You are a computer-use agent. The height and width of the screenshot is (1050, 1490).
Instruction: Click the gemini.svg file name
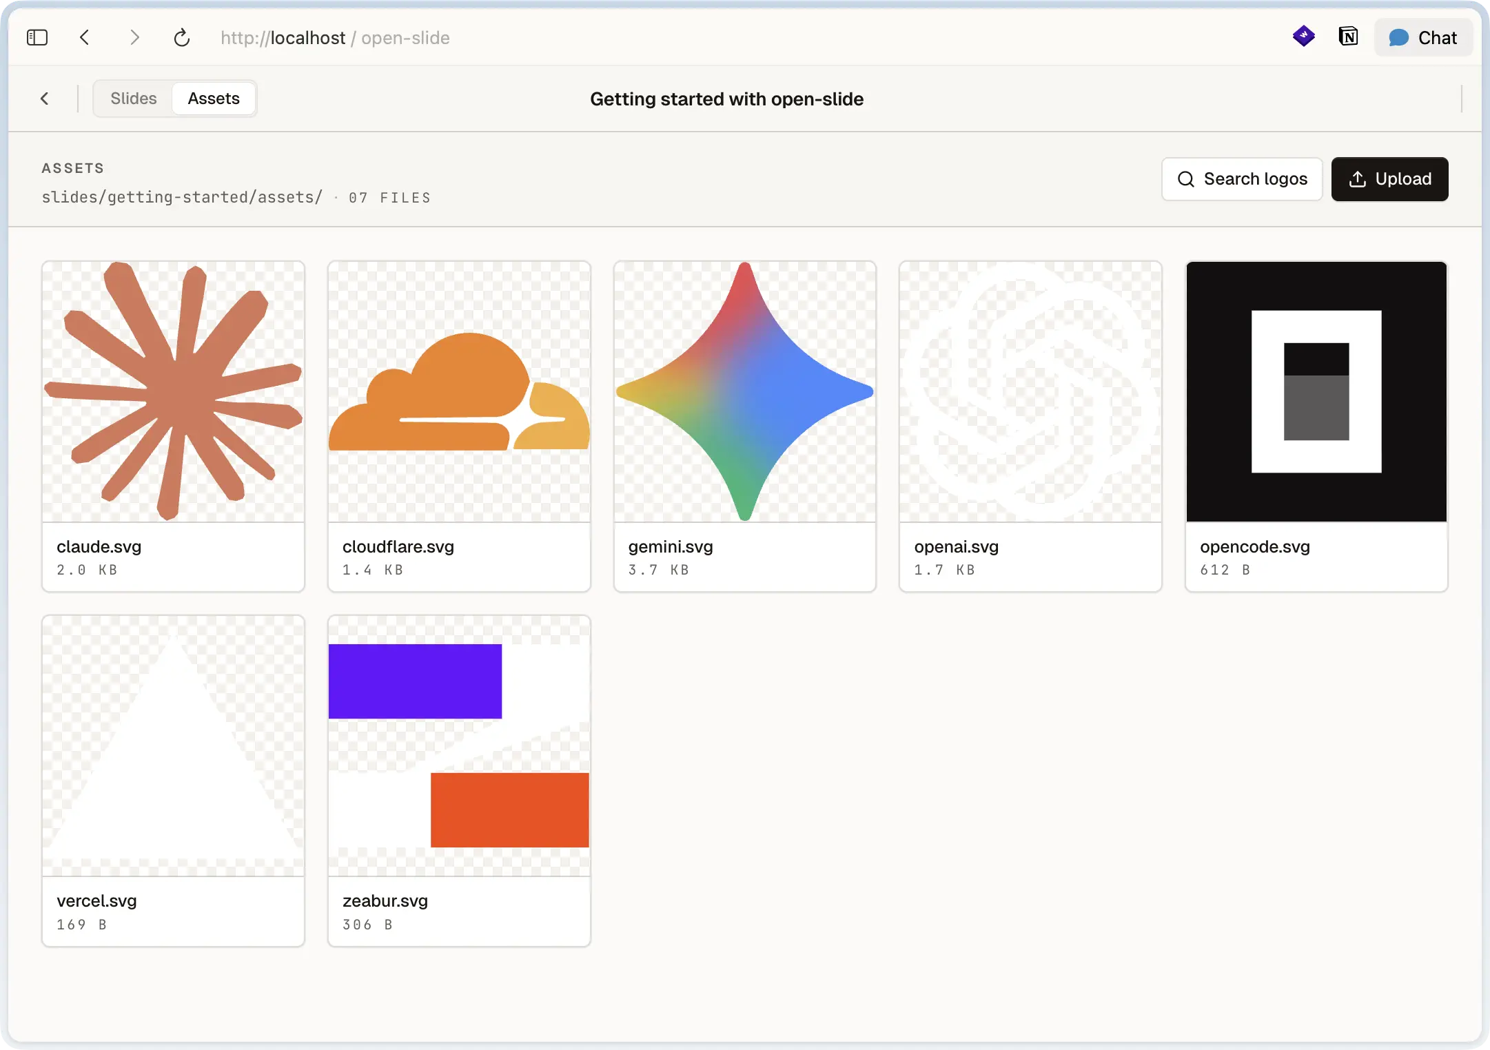pyautogui.click(x=671, y=546)
